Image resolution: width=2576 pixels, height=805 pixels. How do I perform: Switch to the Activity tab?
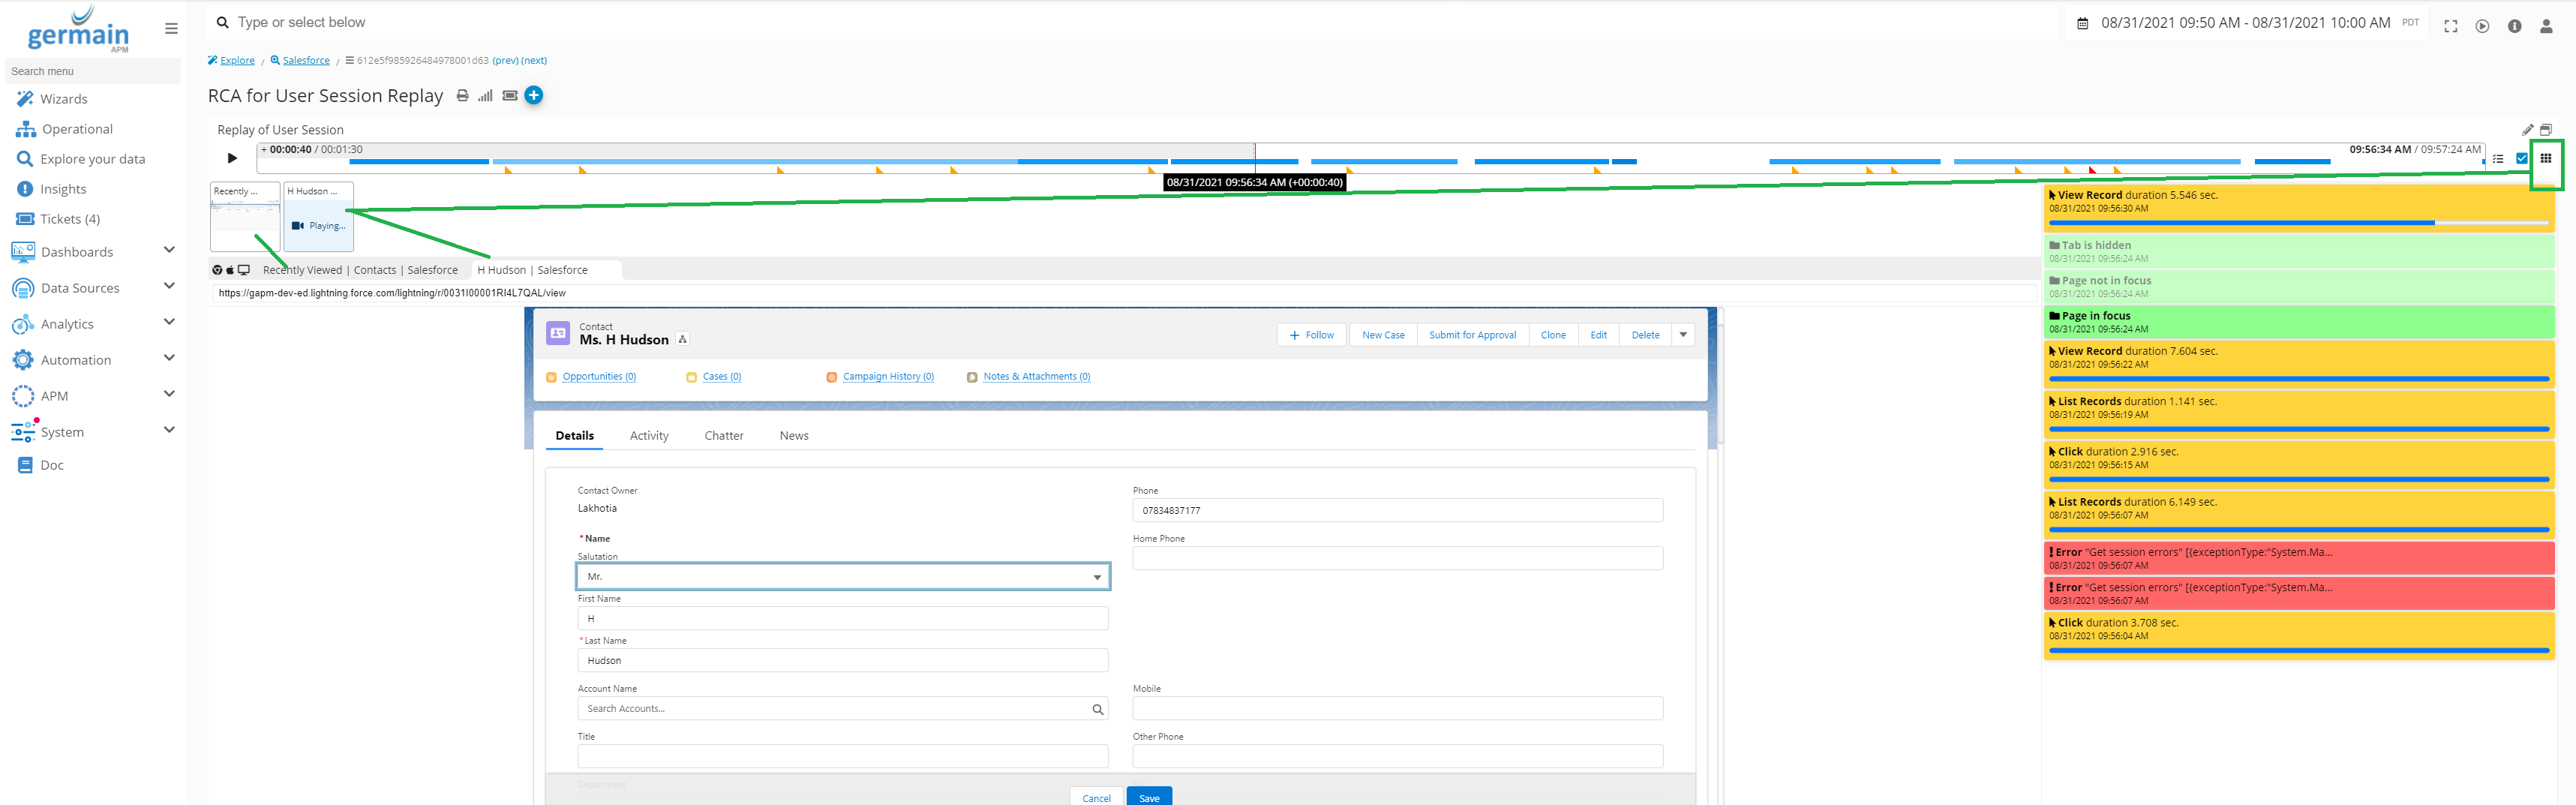point(649,436)
